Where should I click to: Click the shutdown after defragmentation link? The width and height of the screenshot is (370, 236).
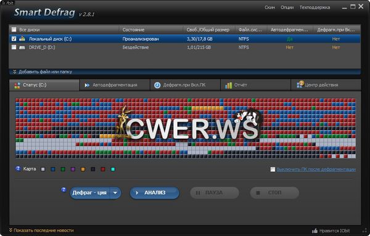[x=316, y=169]
